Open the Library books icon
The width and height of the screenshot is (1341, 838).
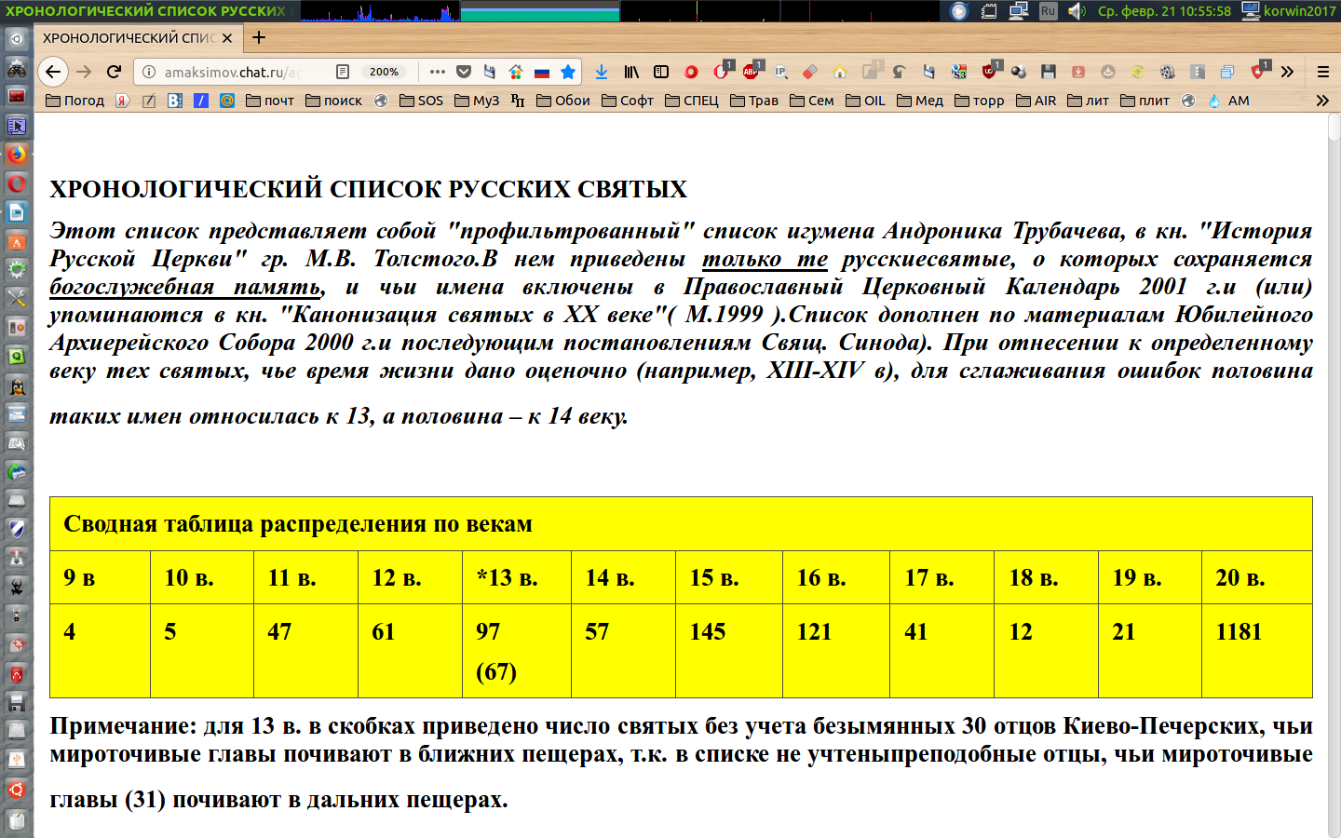631,72
